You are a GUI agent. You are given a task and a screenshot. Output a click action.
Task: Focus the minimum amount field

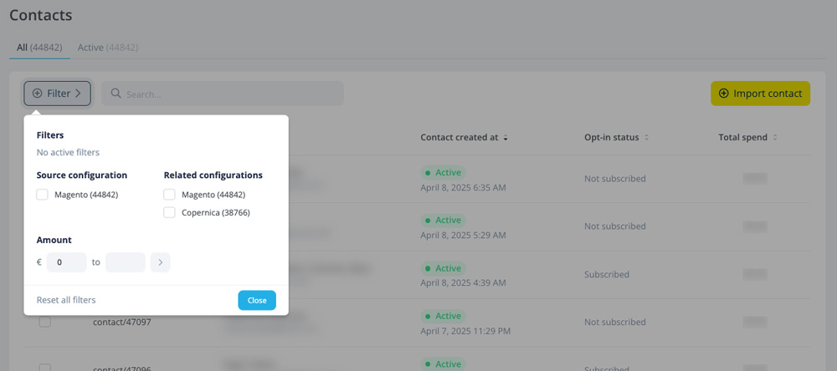point(67,262)
